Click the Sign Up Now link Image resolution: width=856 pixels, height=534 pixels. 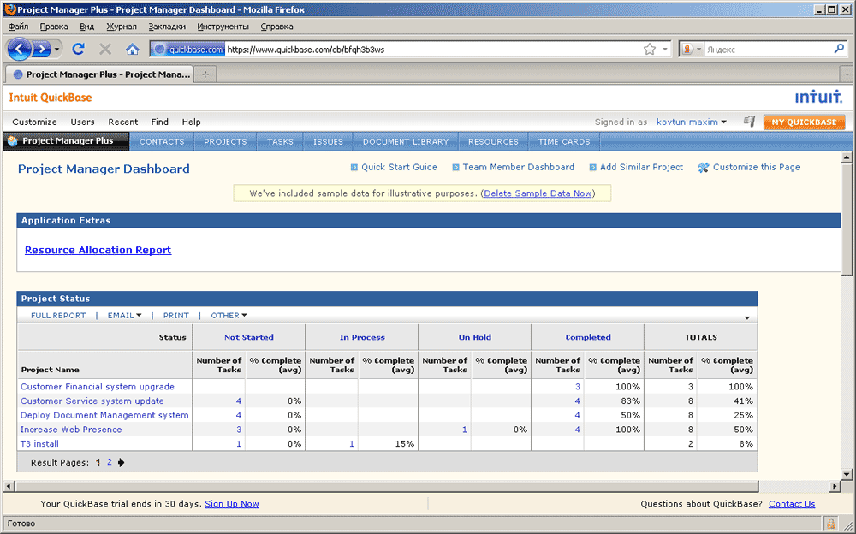click(x=231, y=504)
